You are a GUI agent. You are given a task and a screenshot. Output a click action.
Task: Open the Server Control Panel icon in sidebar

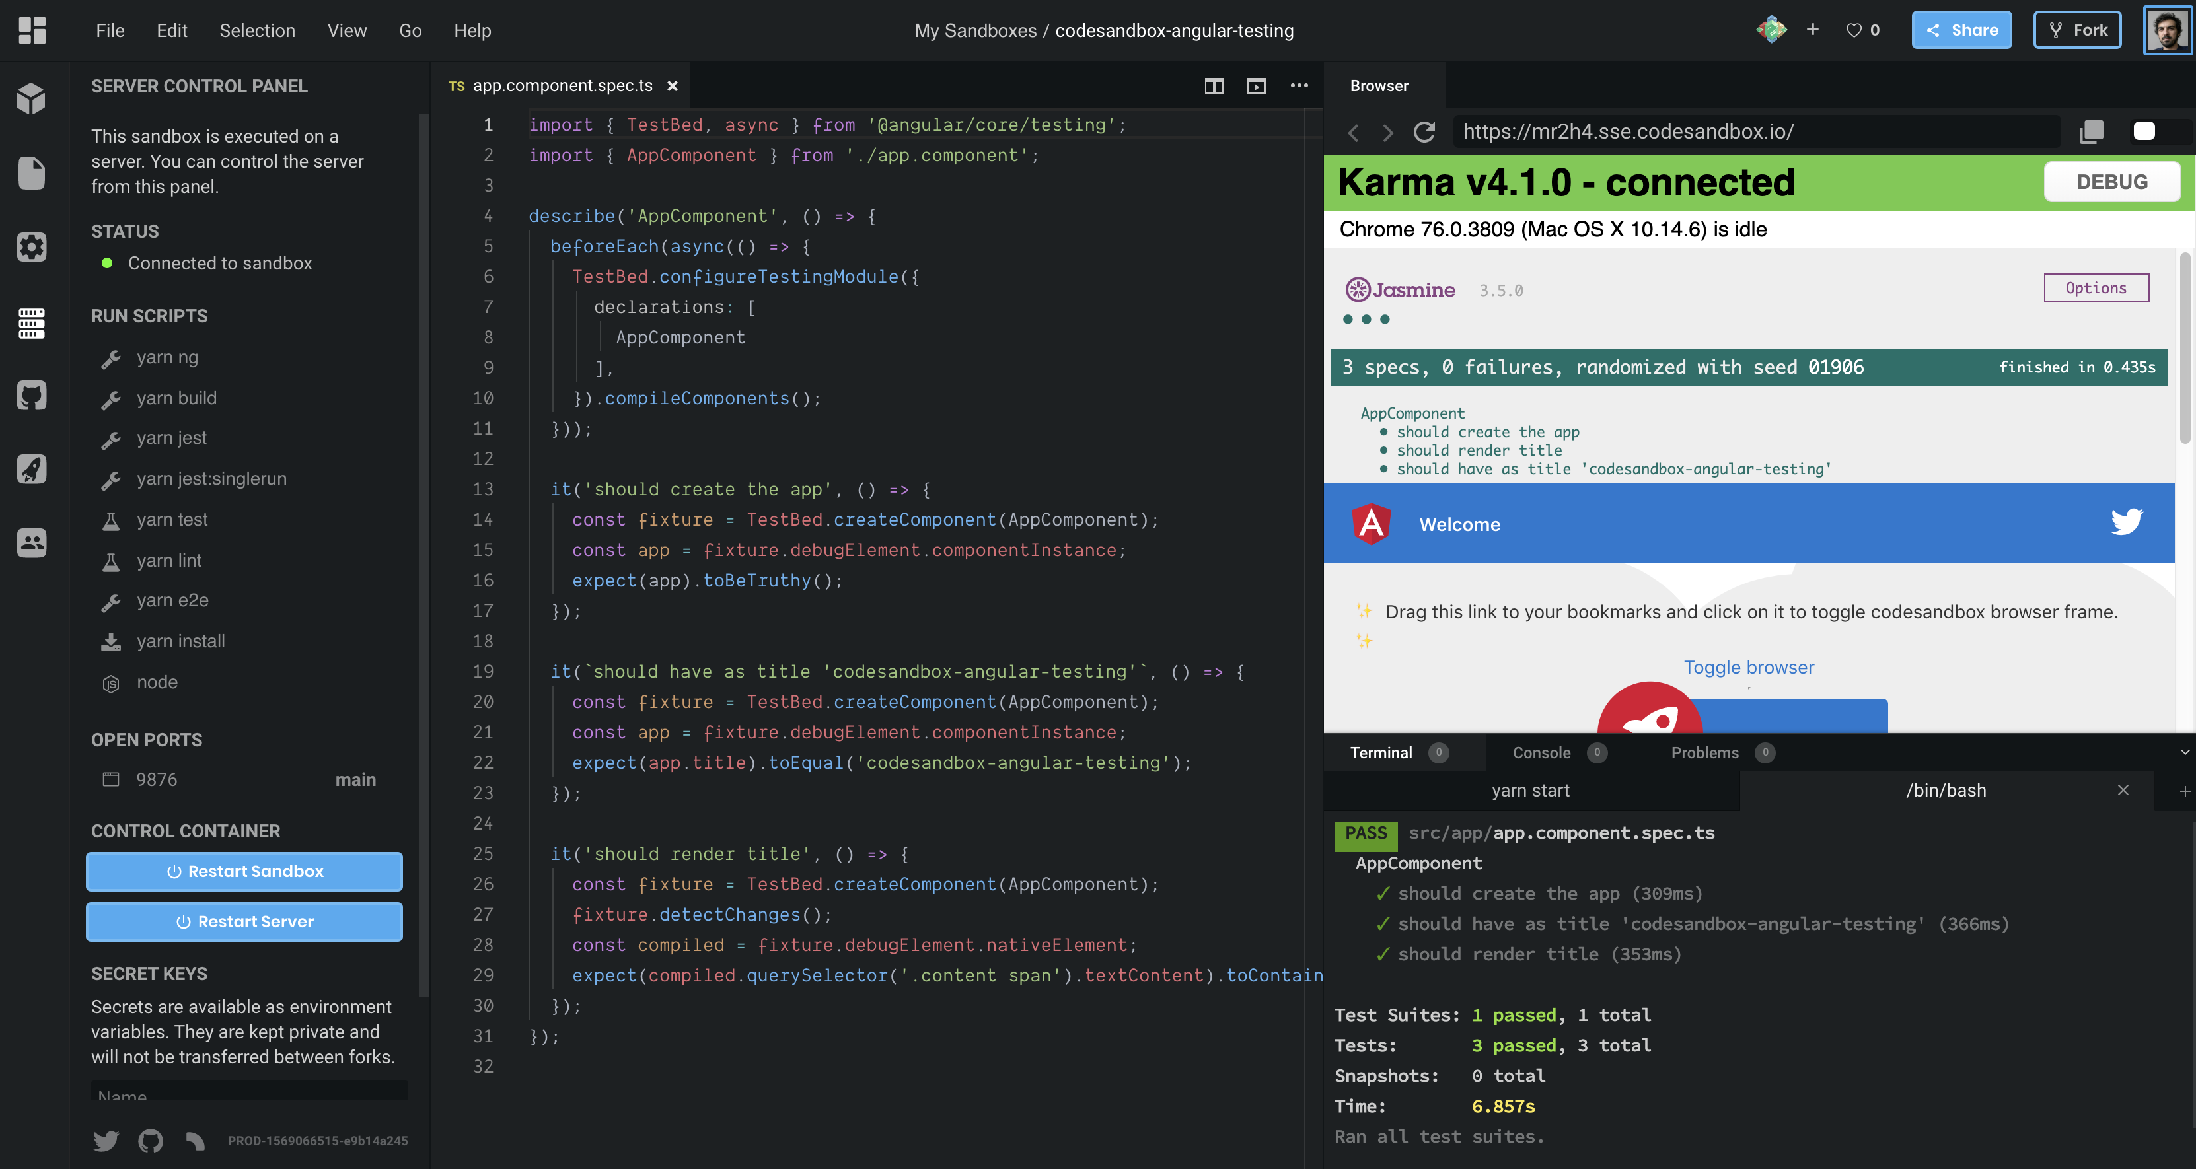(32, 322)
